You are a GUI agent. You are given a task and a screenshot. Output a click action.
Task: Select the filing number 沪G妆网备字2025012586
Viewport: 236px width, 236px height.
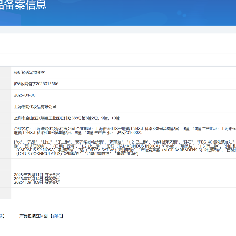pyautogui.click(x=36, y=84)
